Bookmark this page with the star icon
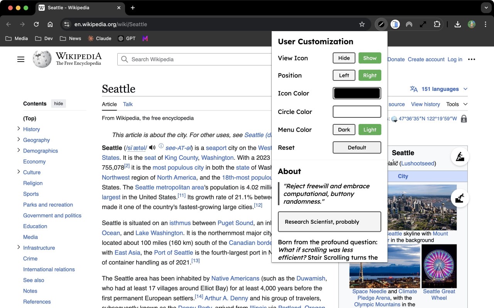 [x=362, y=24]
